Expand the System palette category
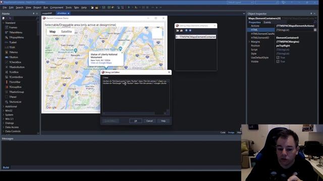The width and height of the screenshot is (323, 181). [4, 115]
